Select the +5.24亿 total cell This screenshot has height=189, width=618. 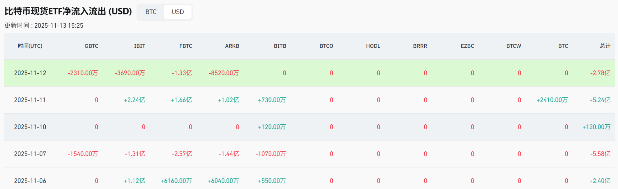click(600, 100)
